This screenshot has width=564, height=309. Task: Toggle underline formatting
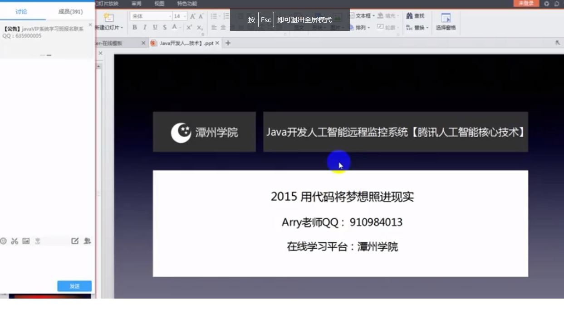point(155,28)
